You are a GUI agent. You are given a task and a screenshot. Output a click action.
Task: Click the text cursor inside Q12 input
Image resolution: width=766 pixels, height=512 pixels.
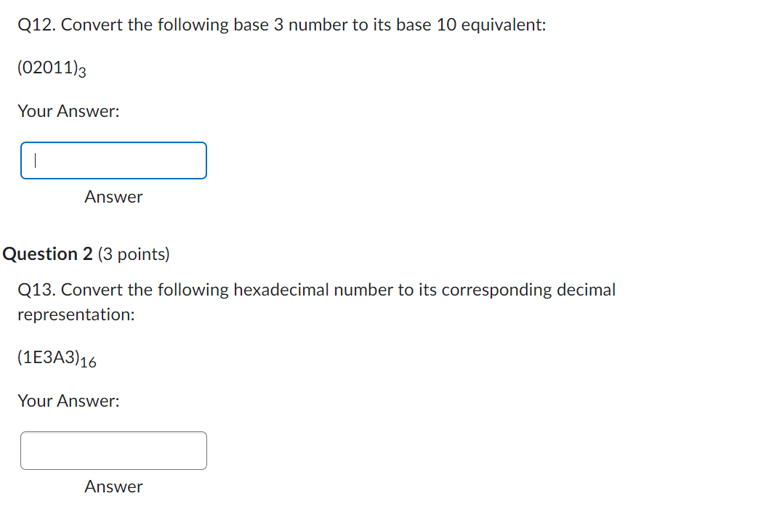[x=34, y=160]
